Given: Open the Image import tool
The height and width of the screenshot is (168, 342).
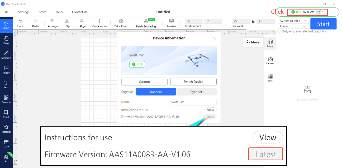Looking at the screenshot, I should [6, 70].
